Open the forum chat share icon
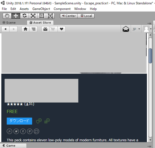155x148 pixels. pos(36,131)
